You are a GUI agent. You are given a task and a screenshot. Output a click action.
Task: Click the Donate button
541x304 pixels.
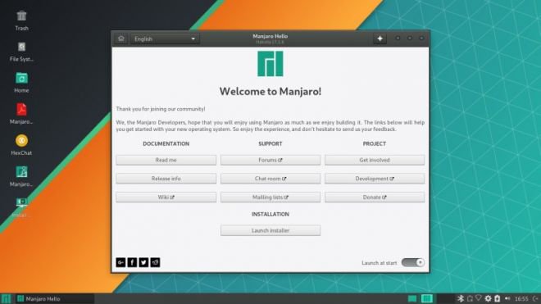375,197
